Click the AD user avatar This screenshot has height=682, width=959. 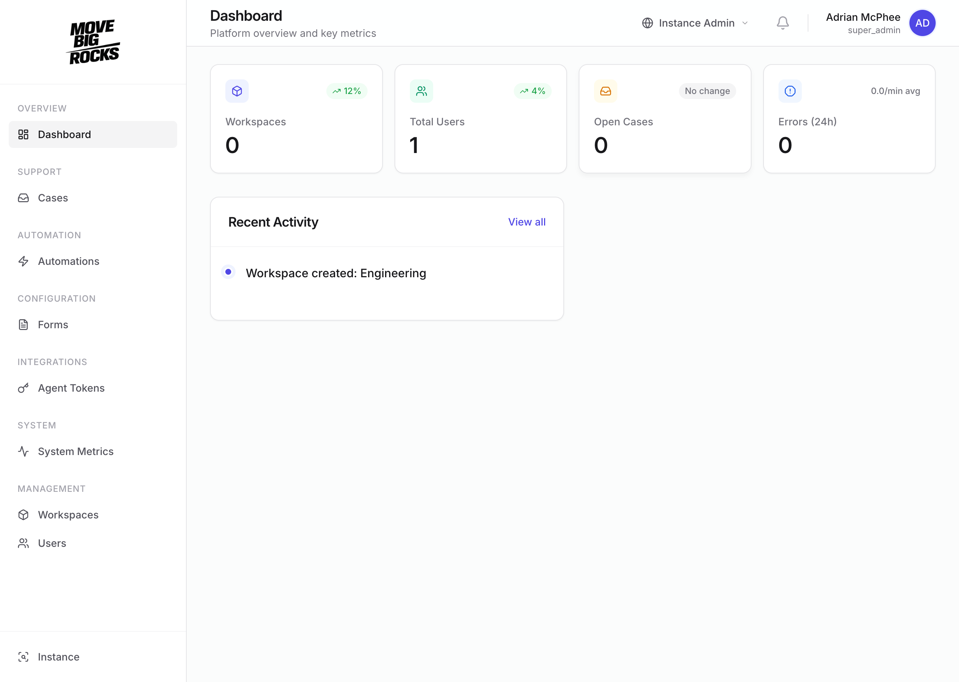tap(922, 23)
